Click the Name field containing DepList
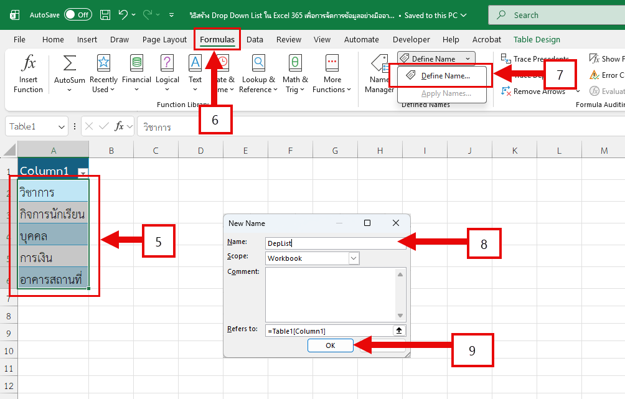This screenshot has width=625, height=399. coord(335,243)
